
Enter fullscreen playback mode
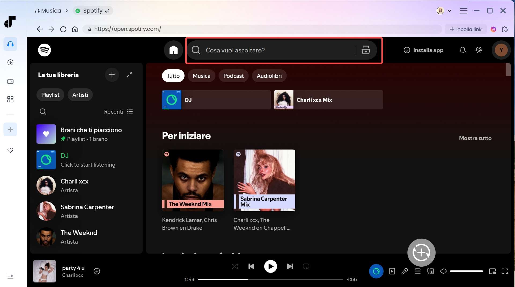point(505,271)
